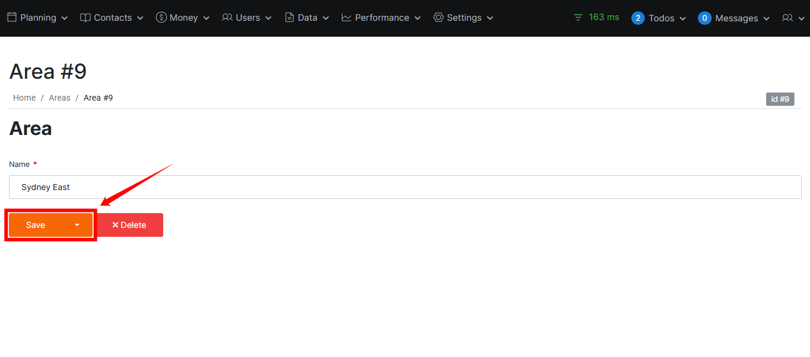Screen dimensions: 810x357
Task: Open the Planning menu
Action: tap(38, 18)
